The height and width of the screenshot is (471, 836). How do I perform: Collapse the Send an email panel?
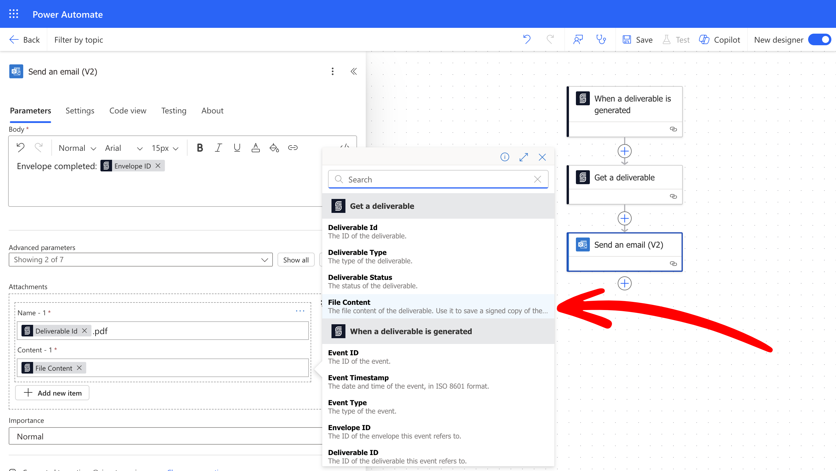[x=354, y=71]
